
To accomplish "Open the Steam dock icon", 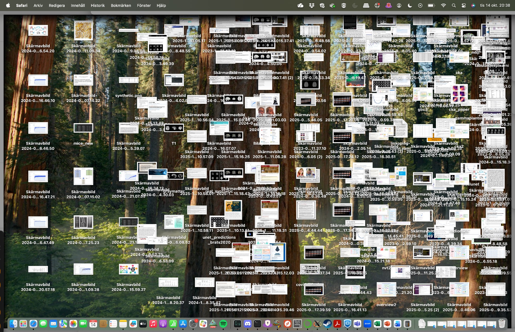I will [327, 324].
